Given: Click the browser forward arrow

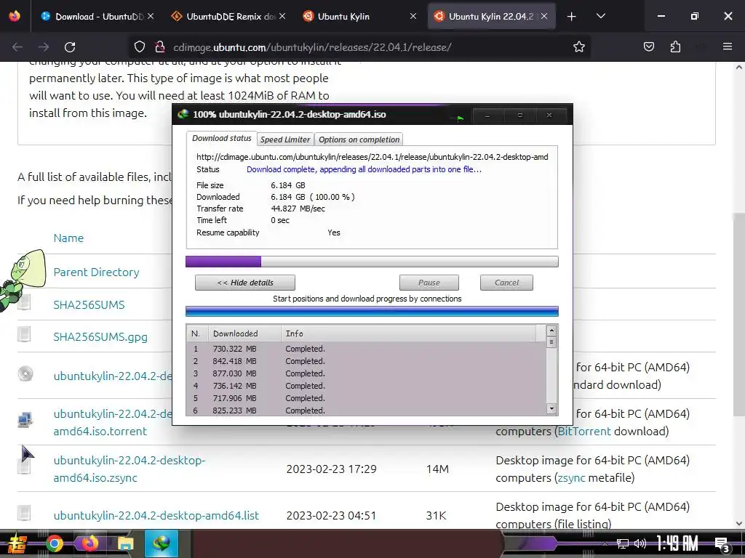Looking at the screenshot, I should [44, 47].
